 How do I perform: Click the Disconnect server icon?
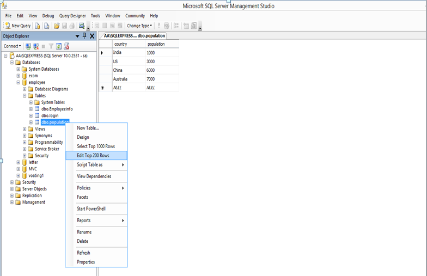pyautogui.click(x=36, y=46)
